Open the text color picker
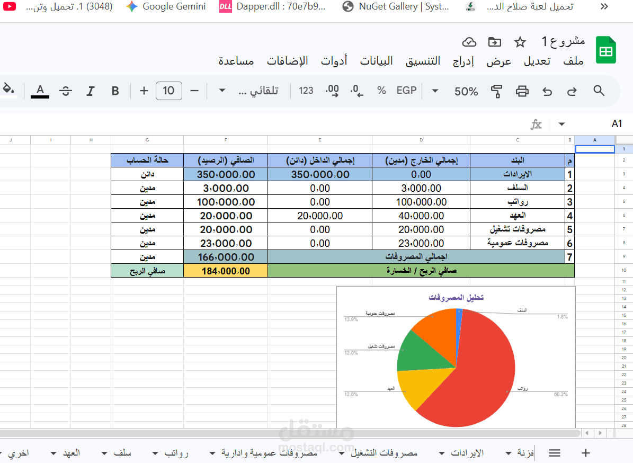Screen dimensions: 633x463 40,91
